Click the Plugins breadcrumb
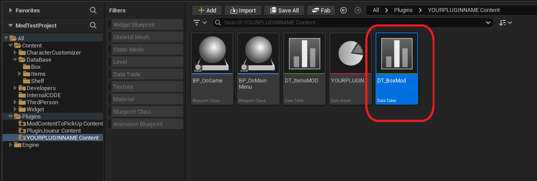This screenshot has width=537, height=181. (403, 10)
